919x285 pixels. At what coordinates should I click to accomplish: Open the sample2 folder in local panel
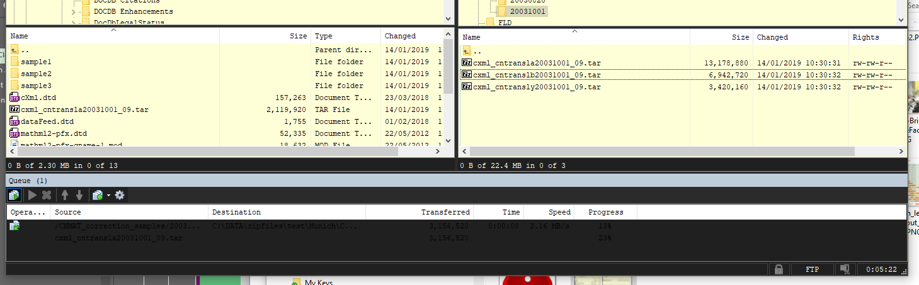36,74
